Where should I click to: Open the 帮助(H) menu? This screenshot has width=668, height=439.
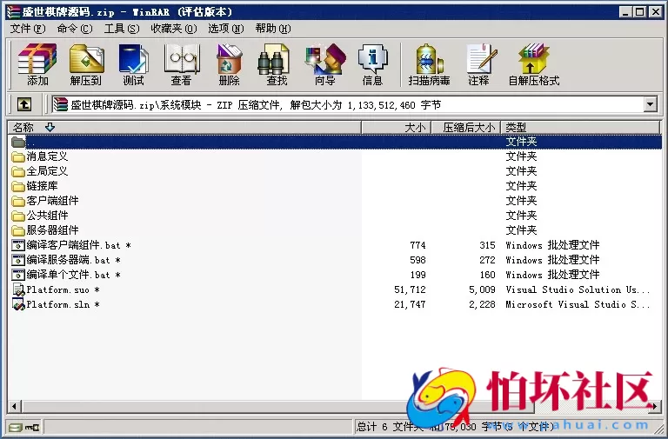tap(272, 29)
